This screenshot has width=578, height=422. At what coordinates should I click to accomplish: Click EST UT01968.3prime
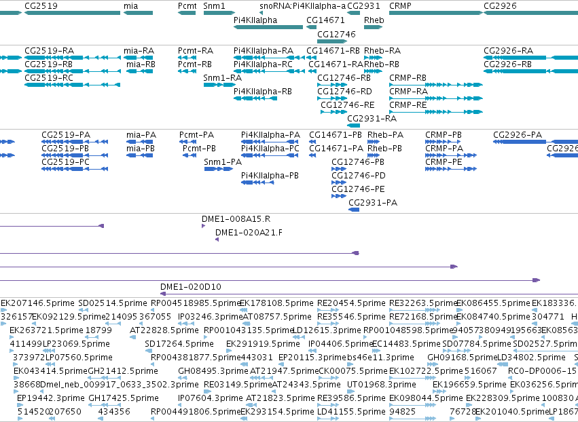tap(382, 385)
